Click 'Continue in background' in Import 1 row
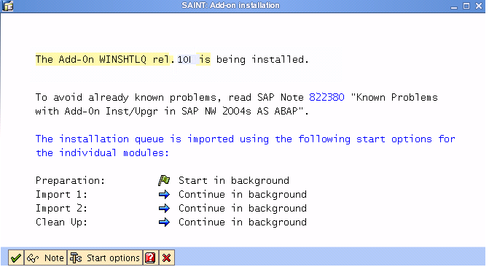Viewport: 489px width, 267px height. (243, 195)
